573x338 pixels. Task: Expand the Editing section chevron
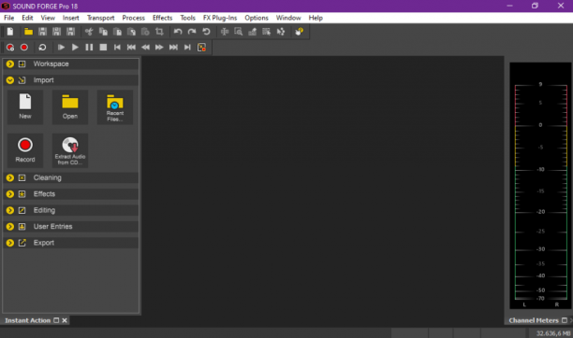click(10, 210)
